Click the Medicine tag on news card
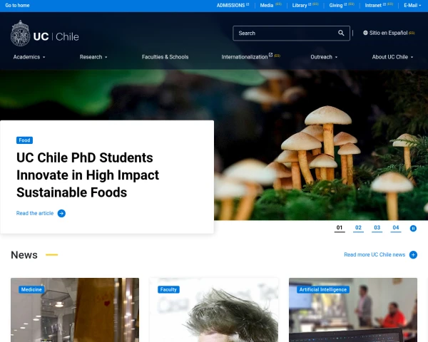 [x=31, y=289]
